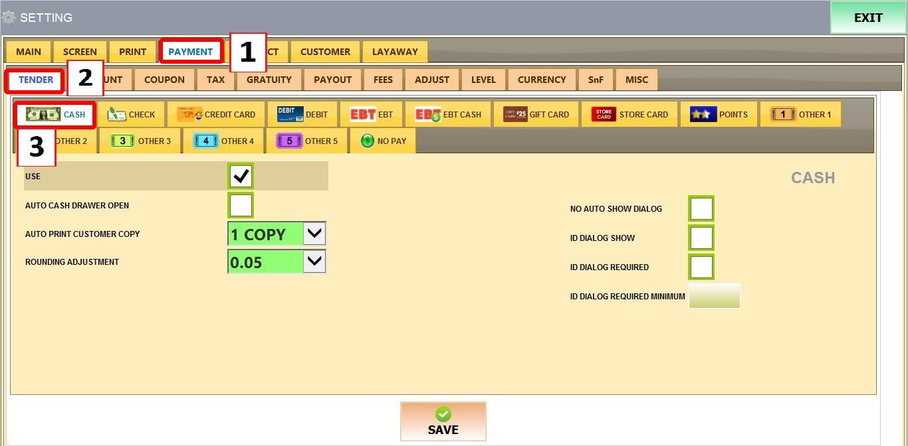Click the ID Dialog Required Minimum field
908x446 pixels.
[714, 296]
